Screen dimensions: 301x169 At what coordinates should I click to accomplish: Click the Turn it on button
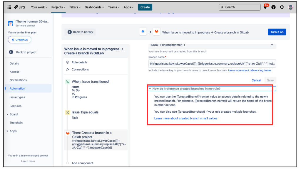coord(277,32)
